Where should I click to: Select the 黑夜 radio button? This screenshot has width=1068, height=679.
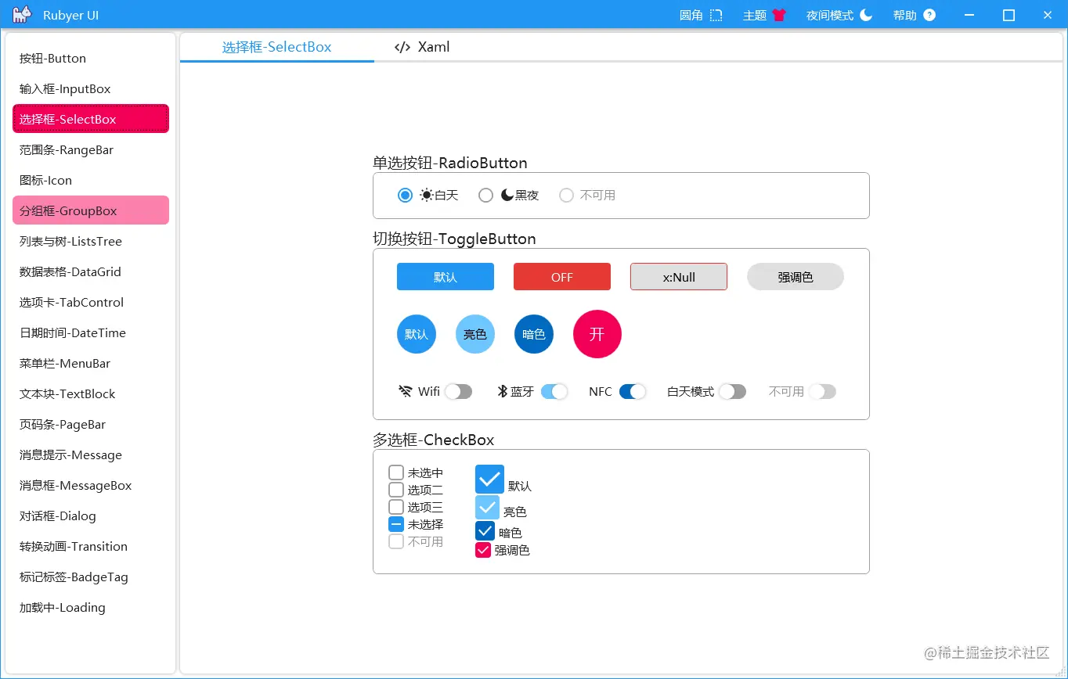pos(485,195)
